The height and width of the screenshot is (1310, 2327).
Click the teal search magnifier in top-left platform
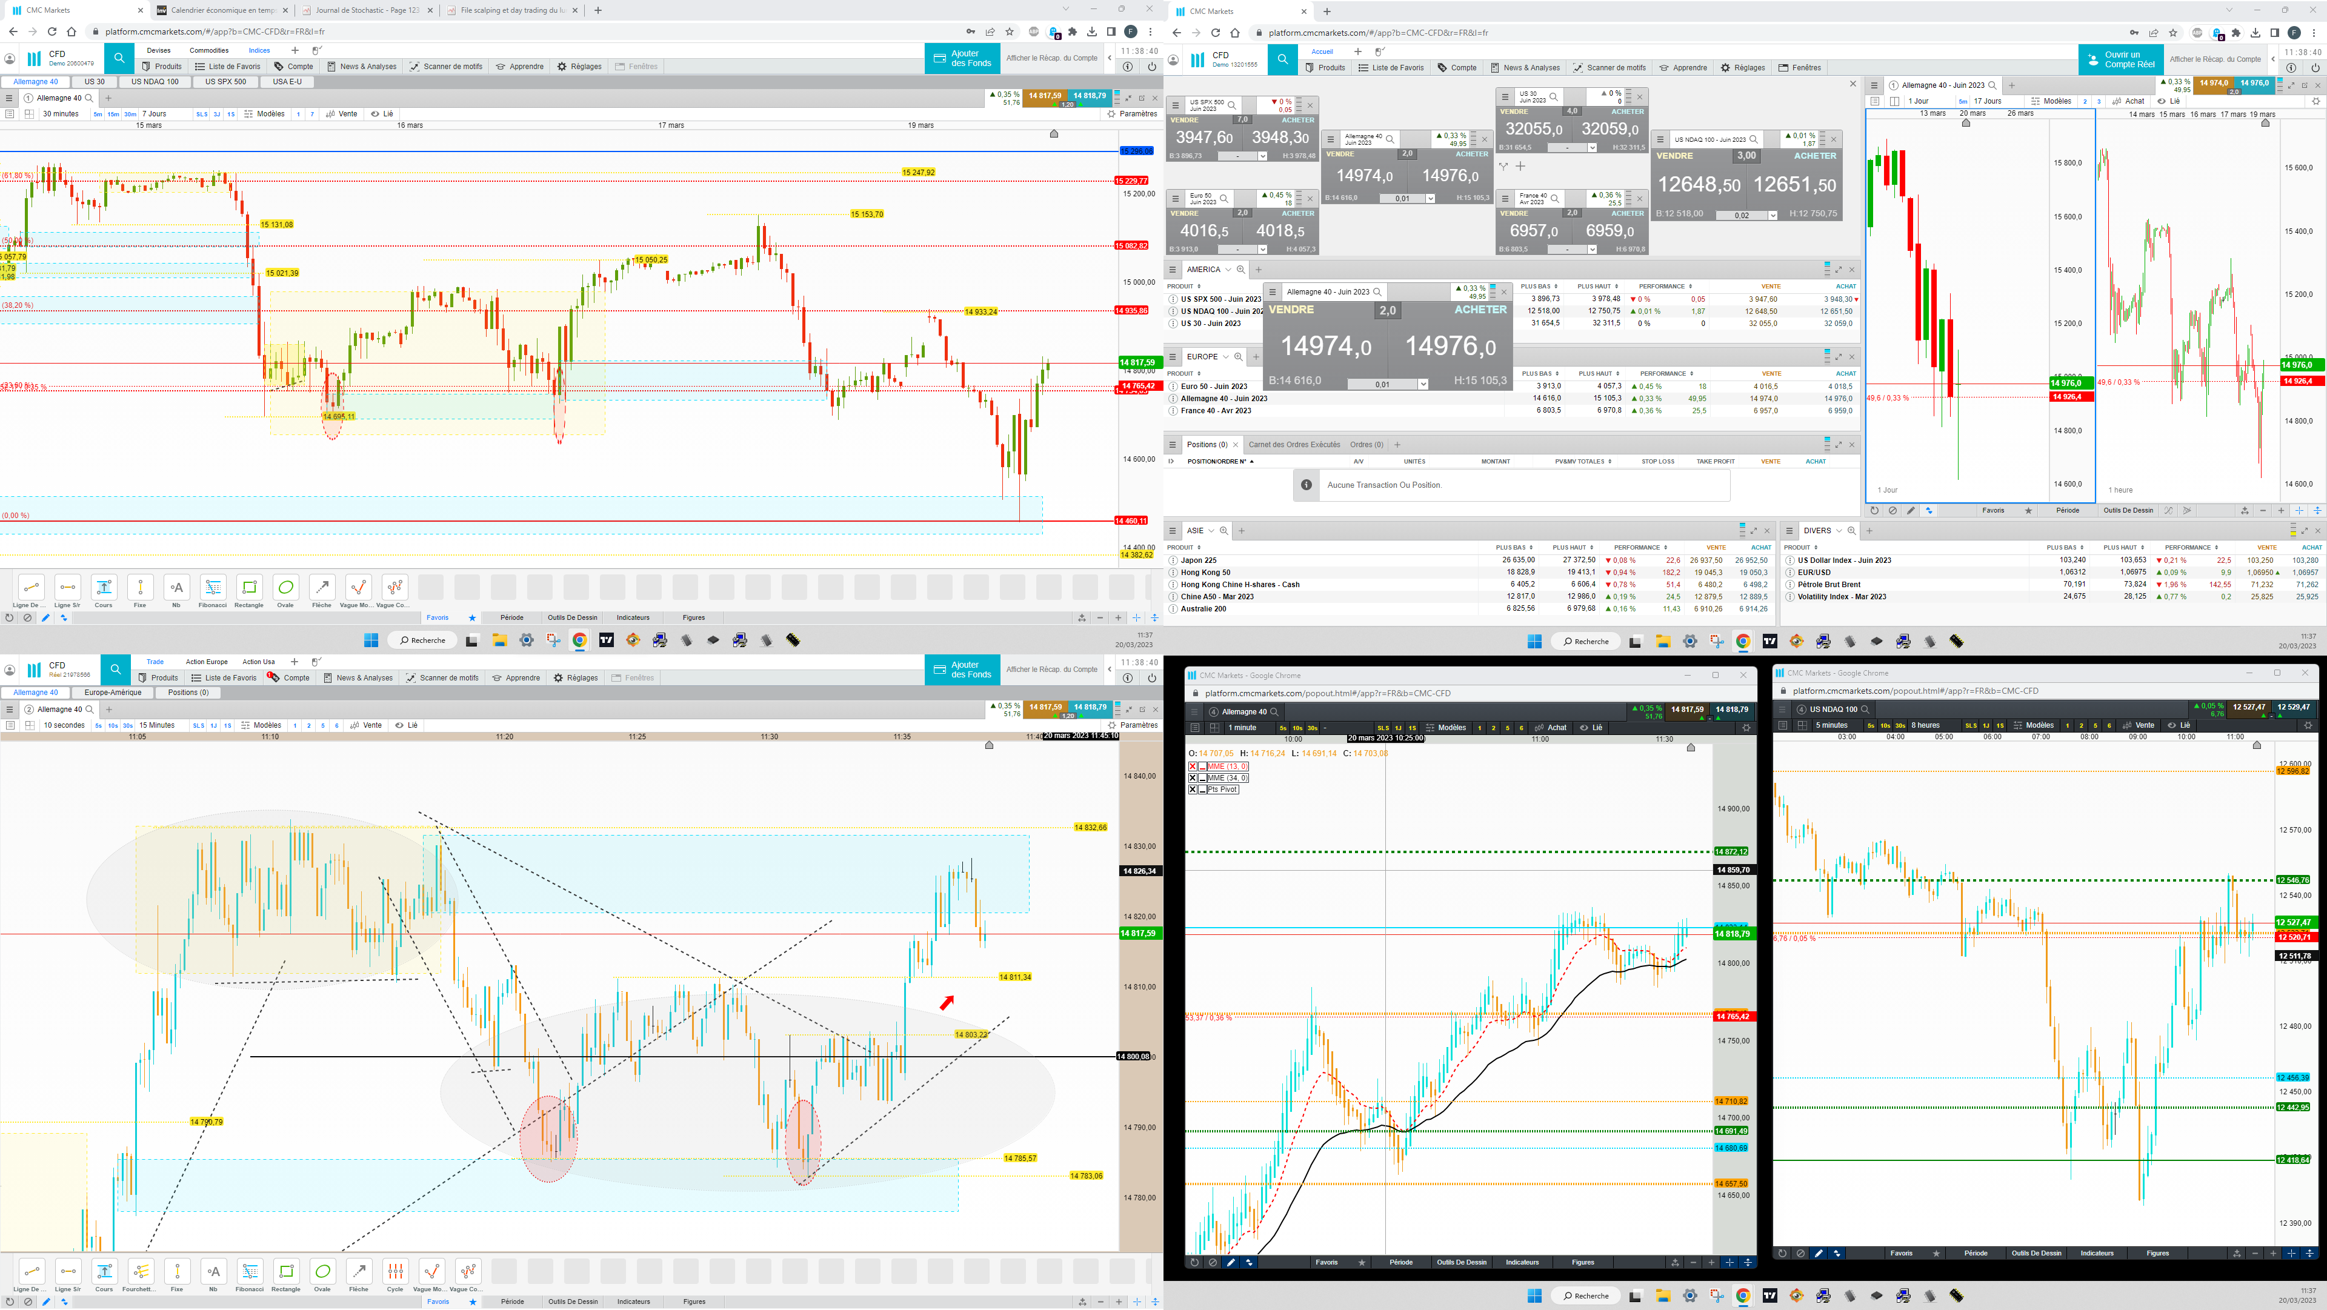[x=118, y=59]
